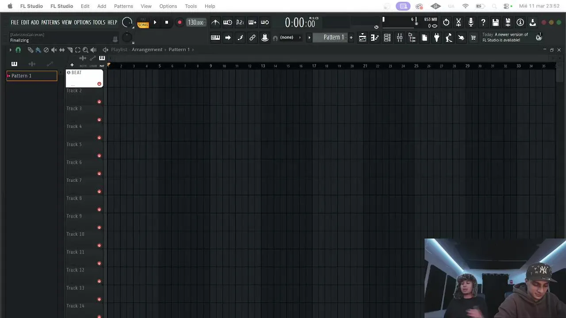Open the macOS Options menu
The height and width of the screenshot is (318, 566).
tap(168, 6)
